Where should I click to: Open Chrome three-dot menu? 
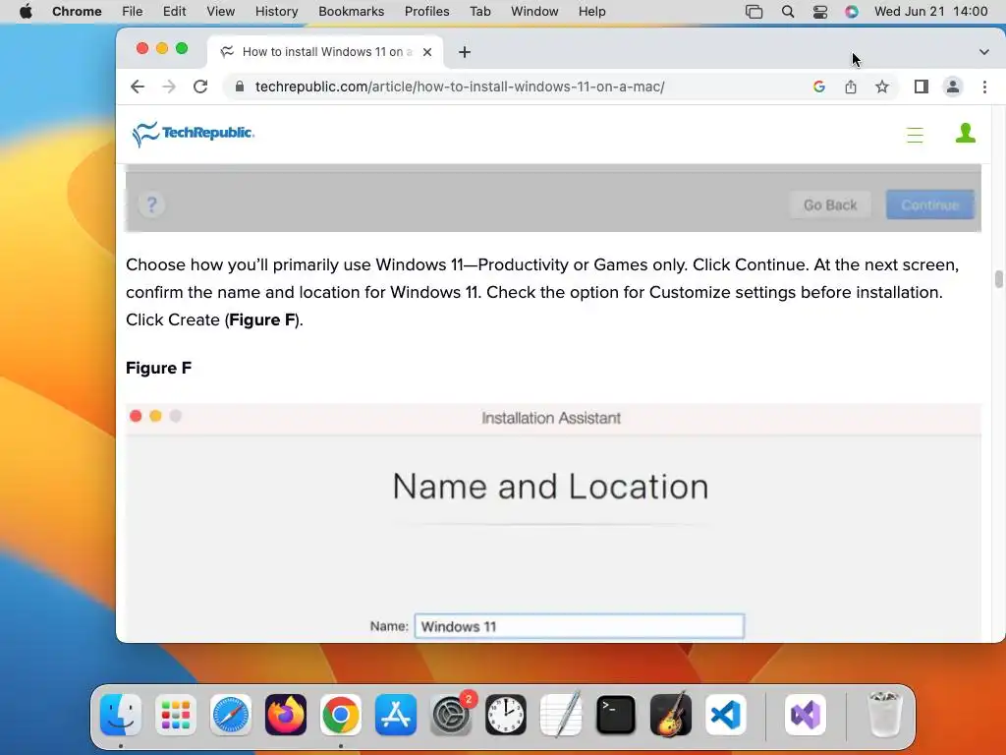[x=984, y=87]
